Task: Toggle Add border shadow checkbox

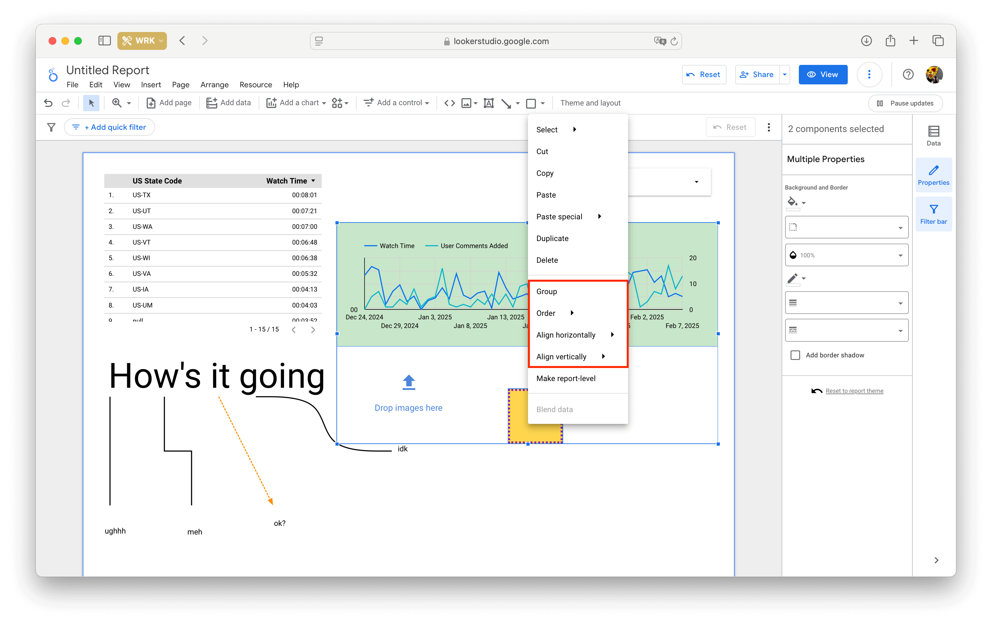Action: 795,355
